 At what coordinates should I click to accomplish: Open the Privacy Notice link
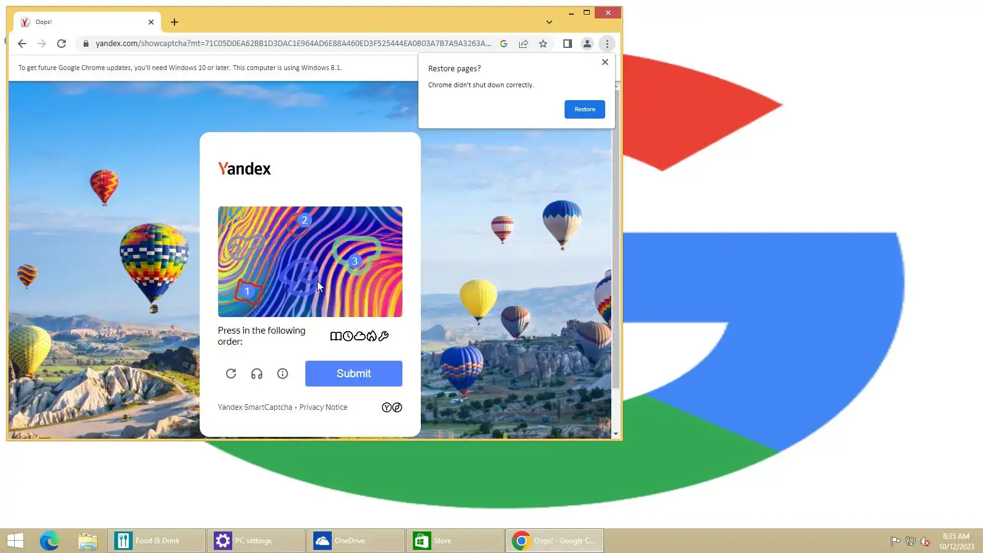[x=323, y=407]
